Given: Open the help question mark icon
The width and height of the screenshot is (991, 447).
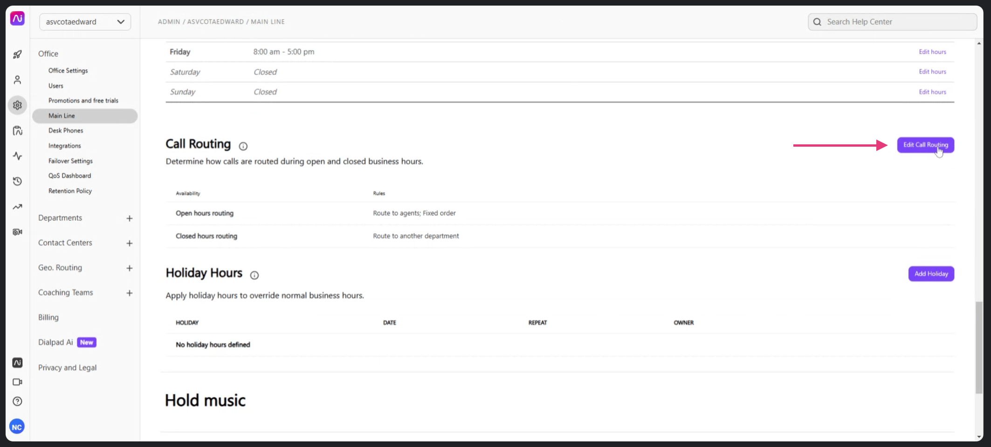Looking at the screenshot, I should [17, 401].
